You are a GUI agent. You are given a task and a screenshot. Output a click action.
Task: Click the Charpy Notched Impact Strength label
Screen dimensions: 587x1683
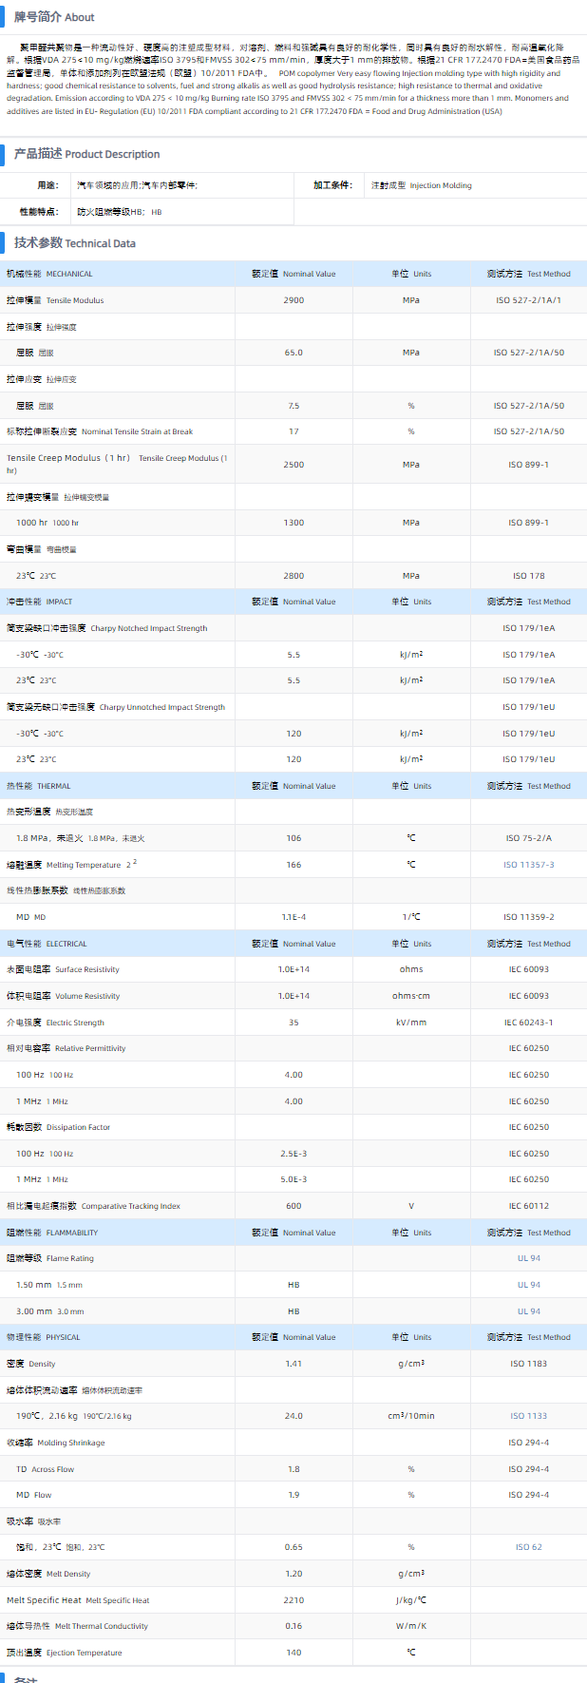(x=148, y=628)
